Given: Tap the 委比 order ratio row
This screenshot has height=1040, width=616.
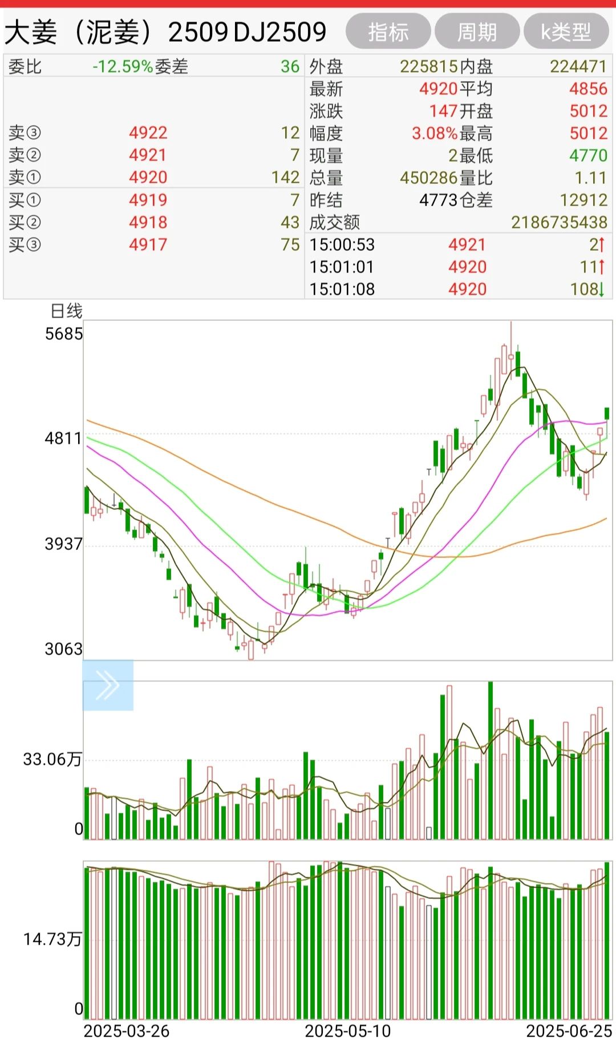Looking at the screenshot, I should tap(154, 67).
